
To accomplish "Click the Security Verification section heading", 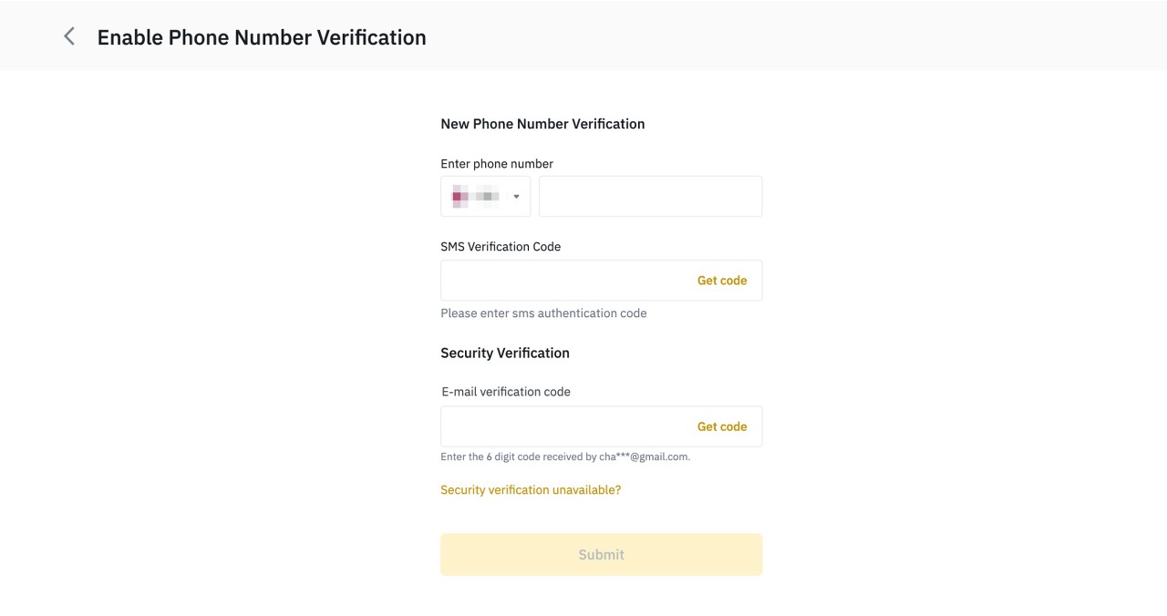I will pyautogui.click(x=505, y=354).
